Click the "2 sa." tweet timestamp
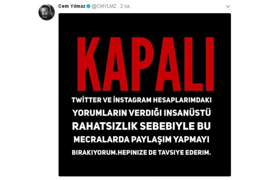This screenshot has height=180, width=270. (x=126, y=6)
